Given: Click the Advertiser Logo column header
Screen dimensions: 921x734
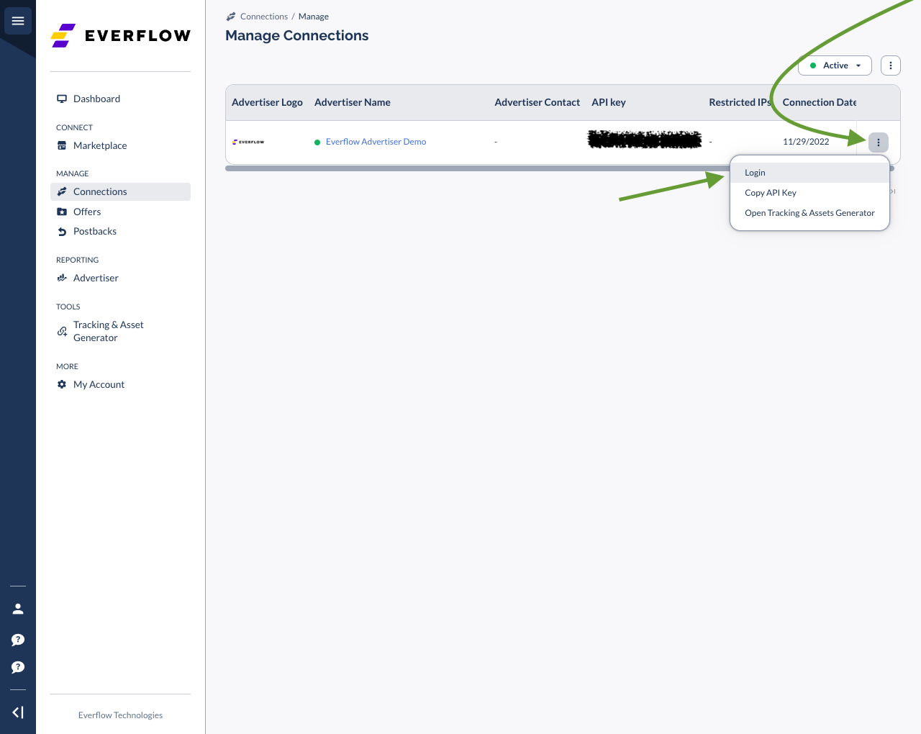Looking at the screenshot, I should click(x=267, y=102).
